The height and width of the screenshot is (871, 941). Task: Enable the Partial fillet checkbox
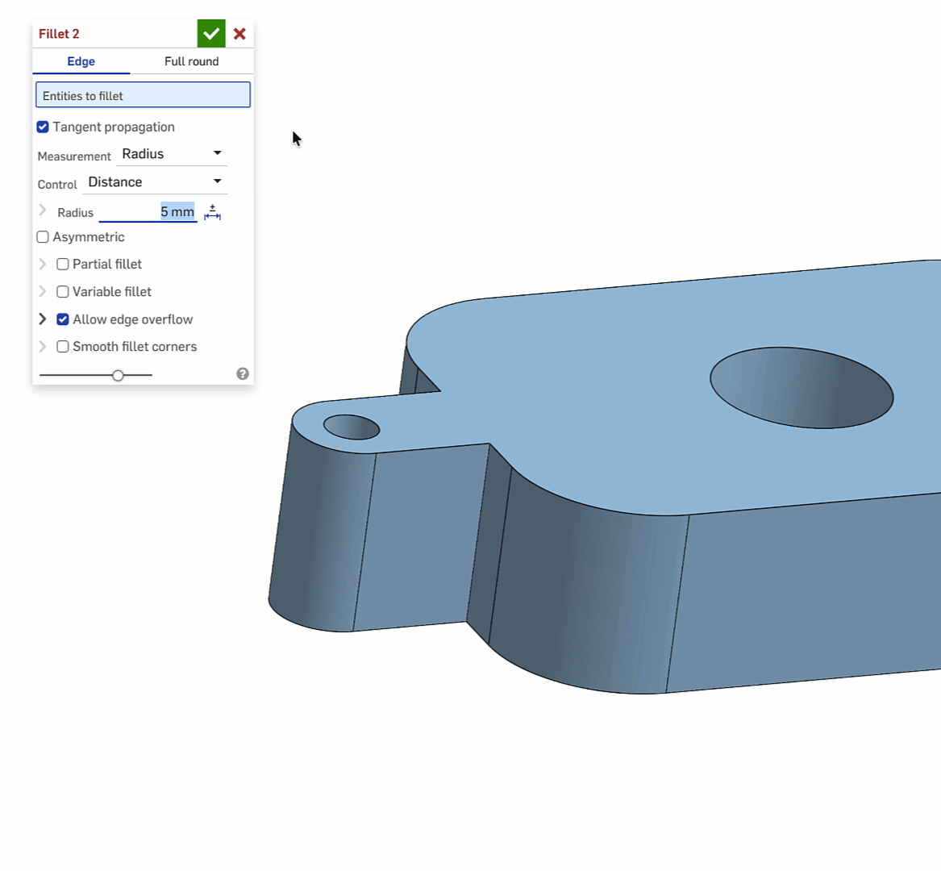tap(62, 264)
